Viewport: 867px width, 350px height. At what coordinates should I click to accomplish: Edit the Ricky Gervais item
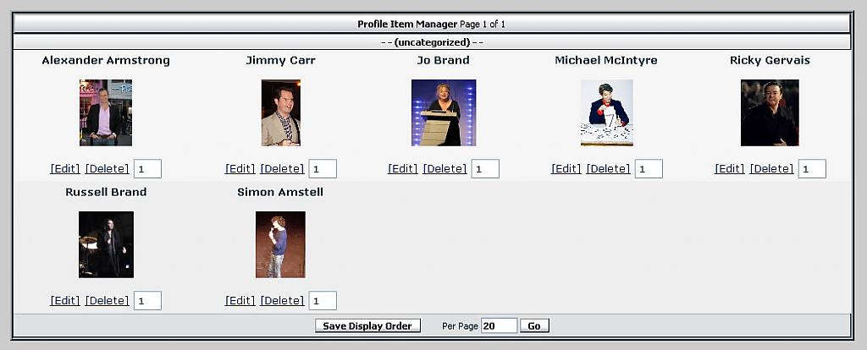[730, 169]
